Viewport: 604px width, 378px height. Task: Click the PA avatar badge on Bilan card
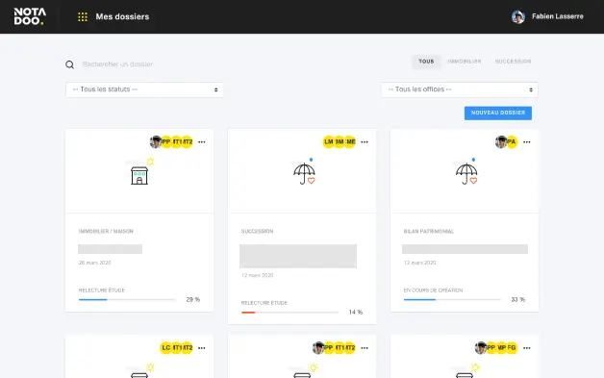coord(512,141)
